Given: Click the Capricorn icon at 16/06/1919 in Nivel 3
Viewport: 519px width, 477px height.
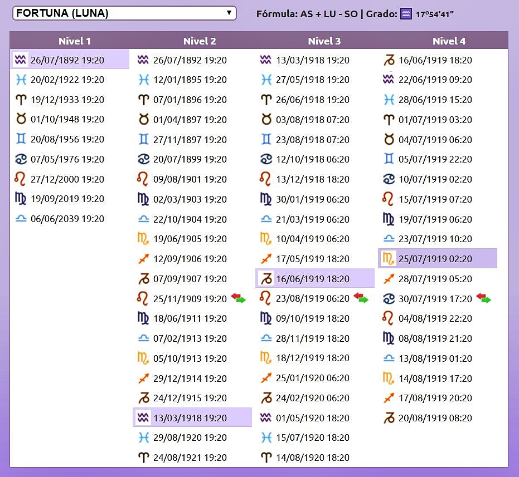Looking at the screenshot, I should [266, 279].
